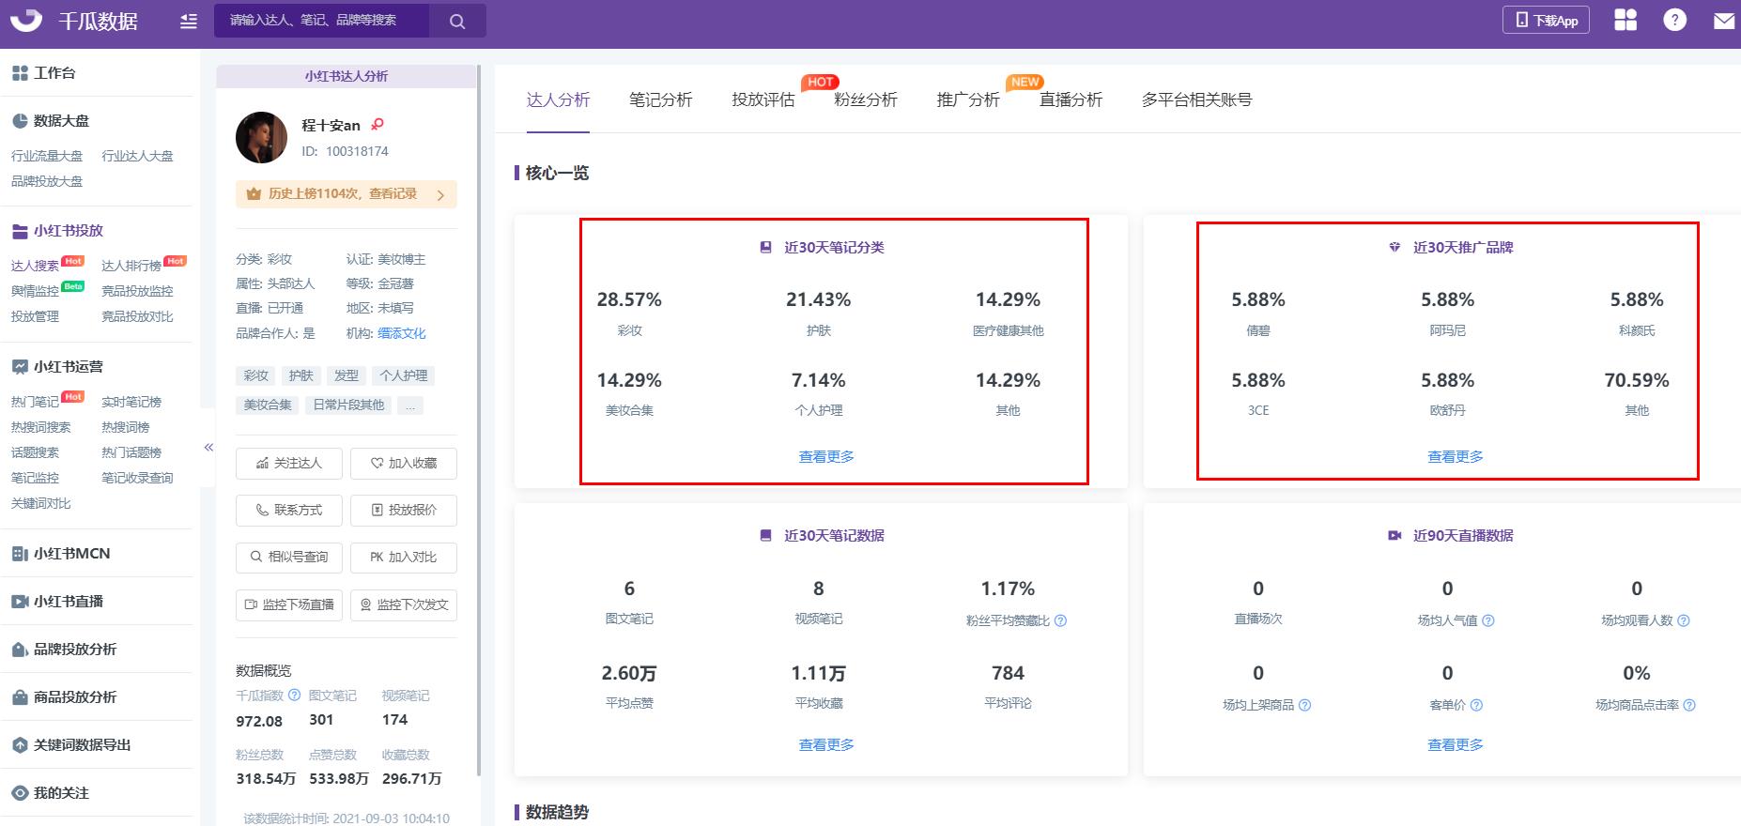
Task: Click the profile panel vertical scrollbar
Action: coord(479,421)
